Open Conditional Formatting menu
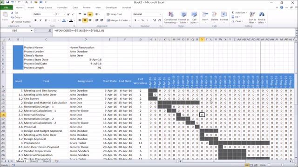Viewport: 298px width, 167px height. pyautogui.click(x=170, y=18)
